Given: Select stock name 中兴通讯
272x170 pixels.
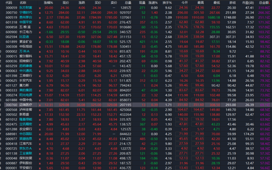Looking at the screenshot, I should [26, 71].
